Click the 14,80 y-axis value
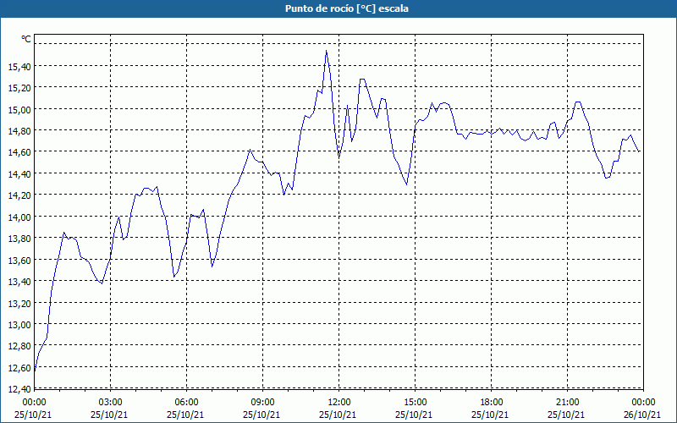This screenshot has width=677, height=423. (x=19, y=131)
